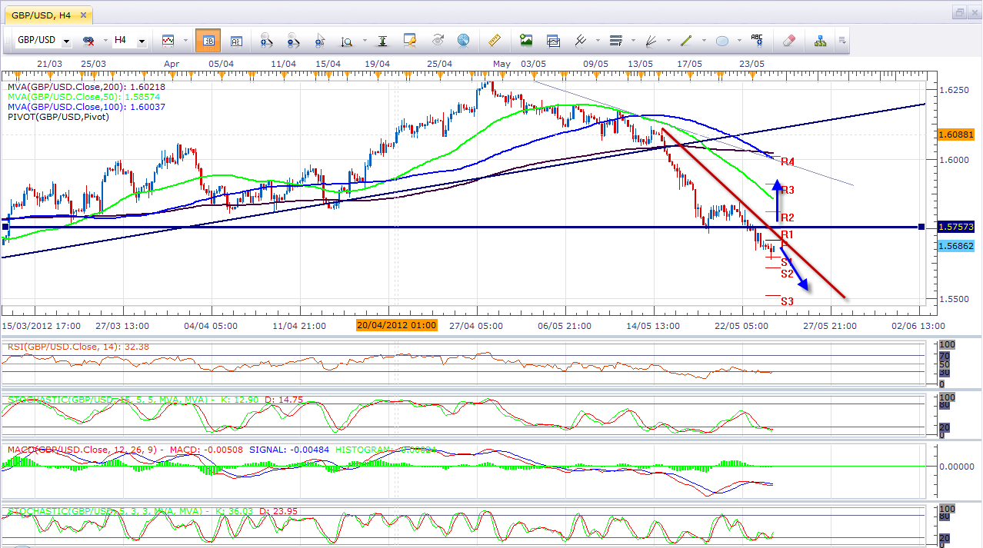Click the add image icon with green plus

click(x=526, y=40)
